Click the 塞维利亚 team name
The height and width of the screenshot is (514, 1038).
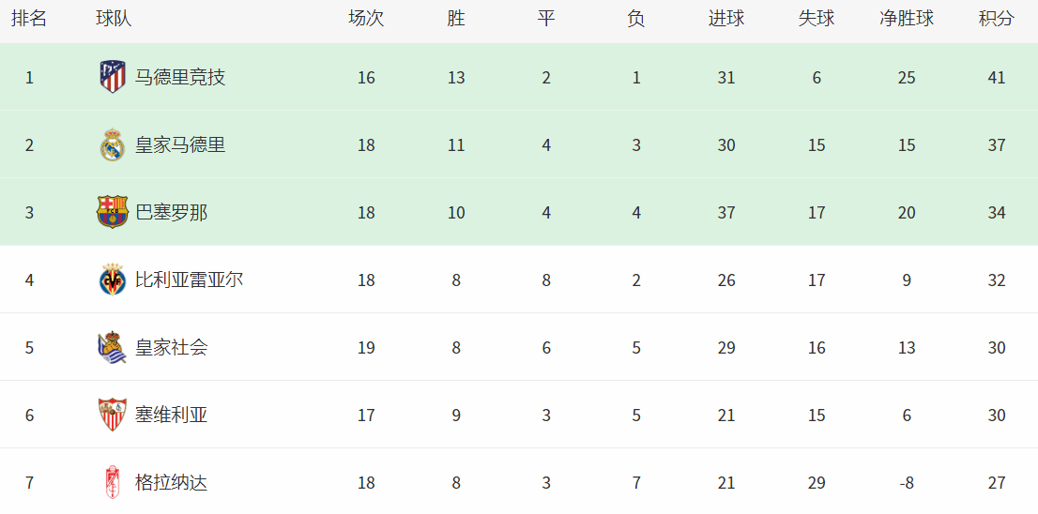[171, 416]
